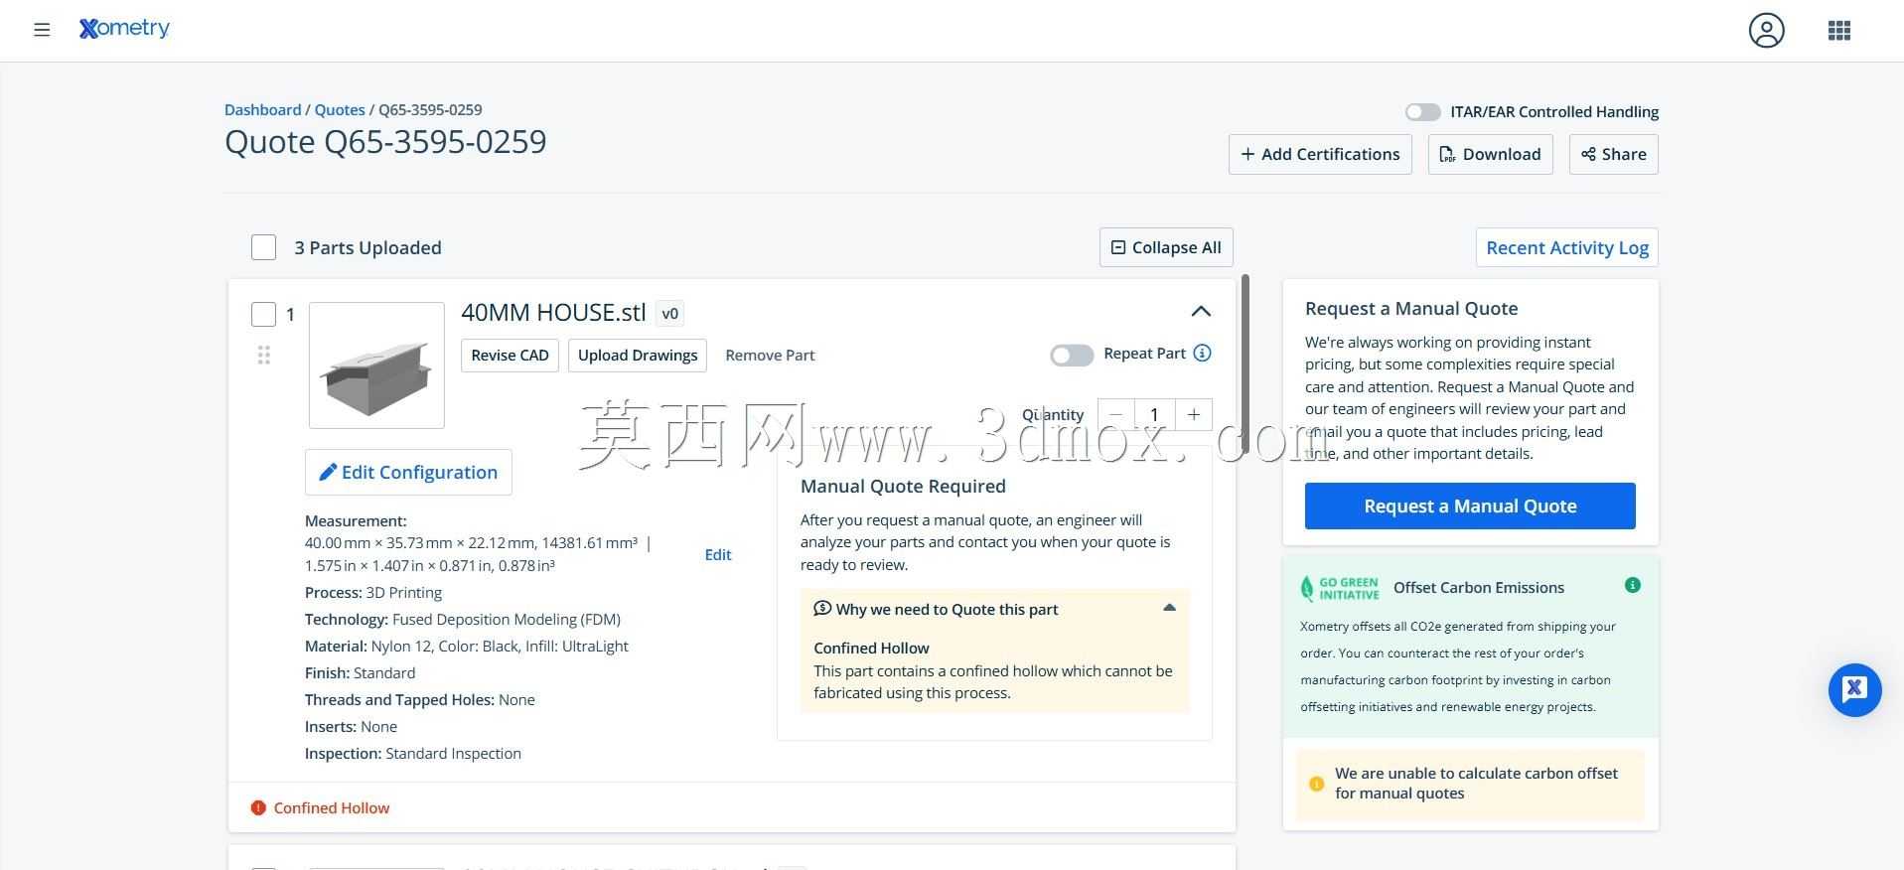
Task: Open the hamburger navigation menu
Action: 42,30
